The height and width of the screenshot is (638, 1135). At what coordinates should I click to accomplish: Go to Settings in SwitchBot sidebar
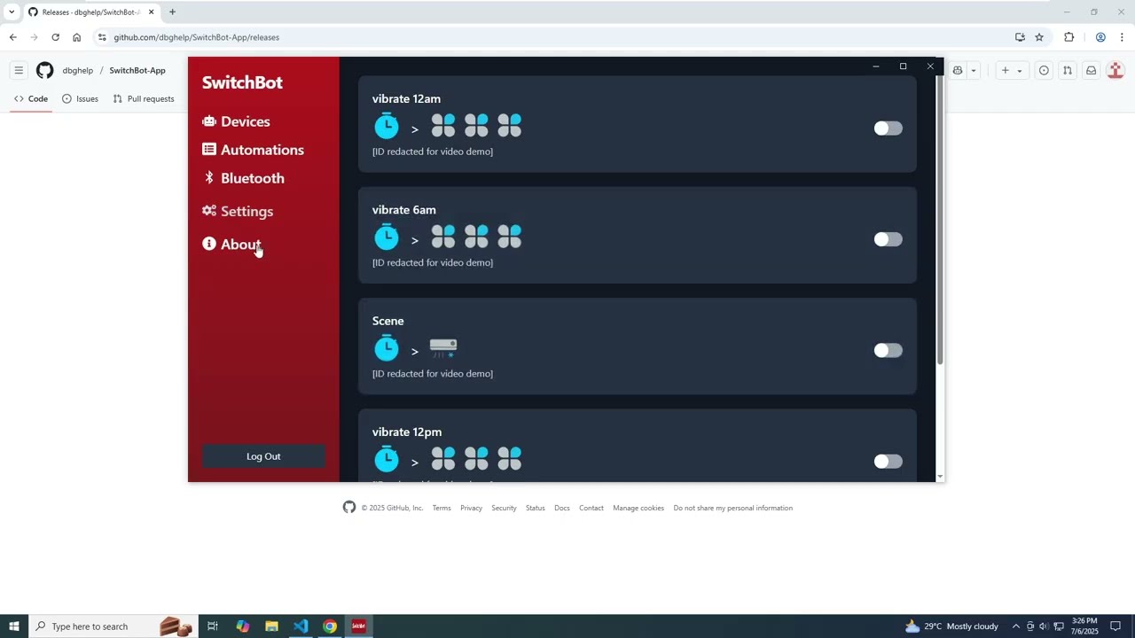point(238,211)
